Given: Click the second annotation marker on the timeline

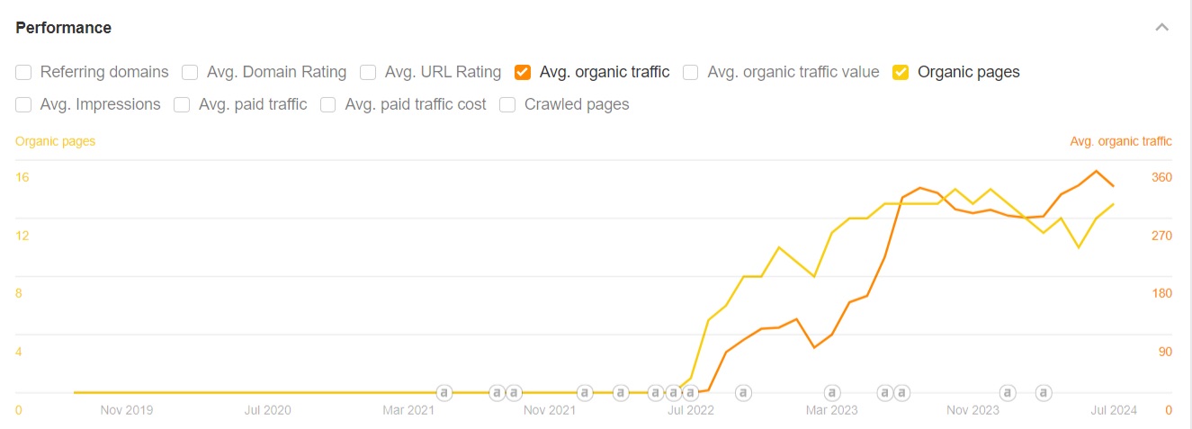Looking at the screenshot, I should tap(496, 392).
